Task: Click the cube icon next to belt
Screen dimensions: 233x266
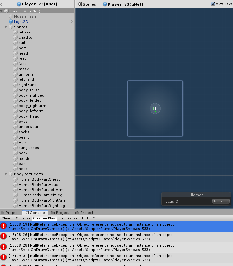Action: [15, 48]
